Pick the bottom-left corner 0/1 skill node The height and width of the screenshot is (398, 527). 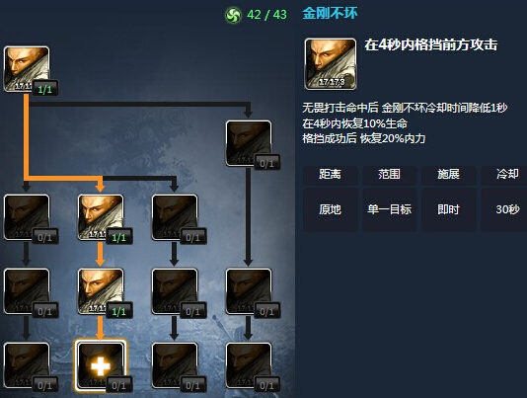coord(27,365)
